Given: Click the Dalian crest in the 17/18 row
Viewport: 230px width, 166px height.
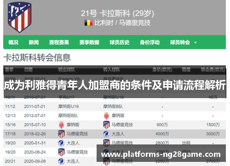Looking at the screenshot, I should pos(106,134).
